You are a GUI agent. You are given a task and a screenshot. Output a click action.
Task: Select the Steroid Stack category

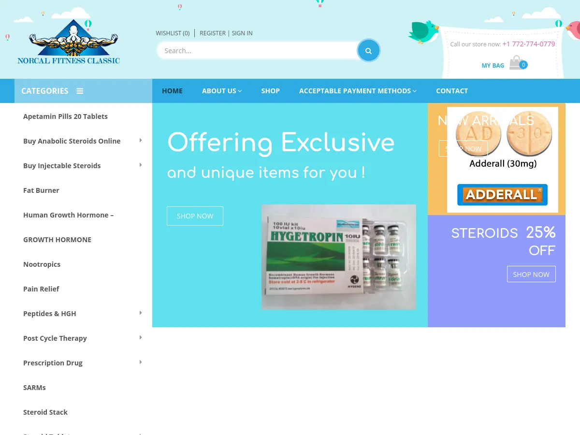pyautogui.click(x=45, y=412)
